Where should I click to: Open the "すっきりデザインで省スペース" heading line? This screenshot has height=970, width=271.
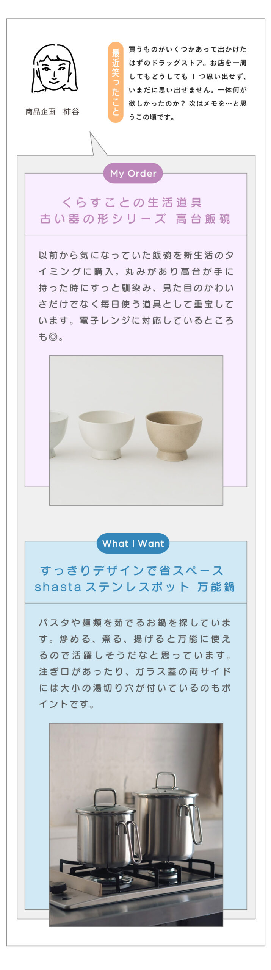pyautogui.click(x=132, y=571)
